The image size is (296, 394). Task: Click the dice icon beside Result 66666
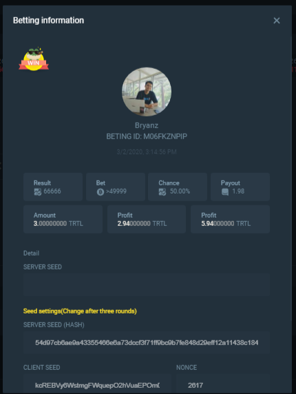tap(38, 192)
